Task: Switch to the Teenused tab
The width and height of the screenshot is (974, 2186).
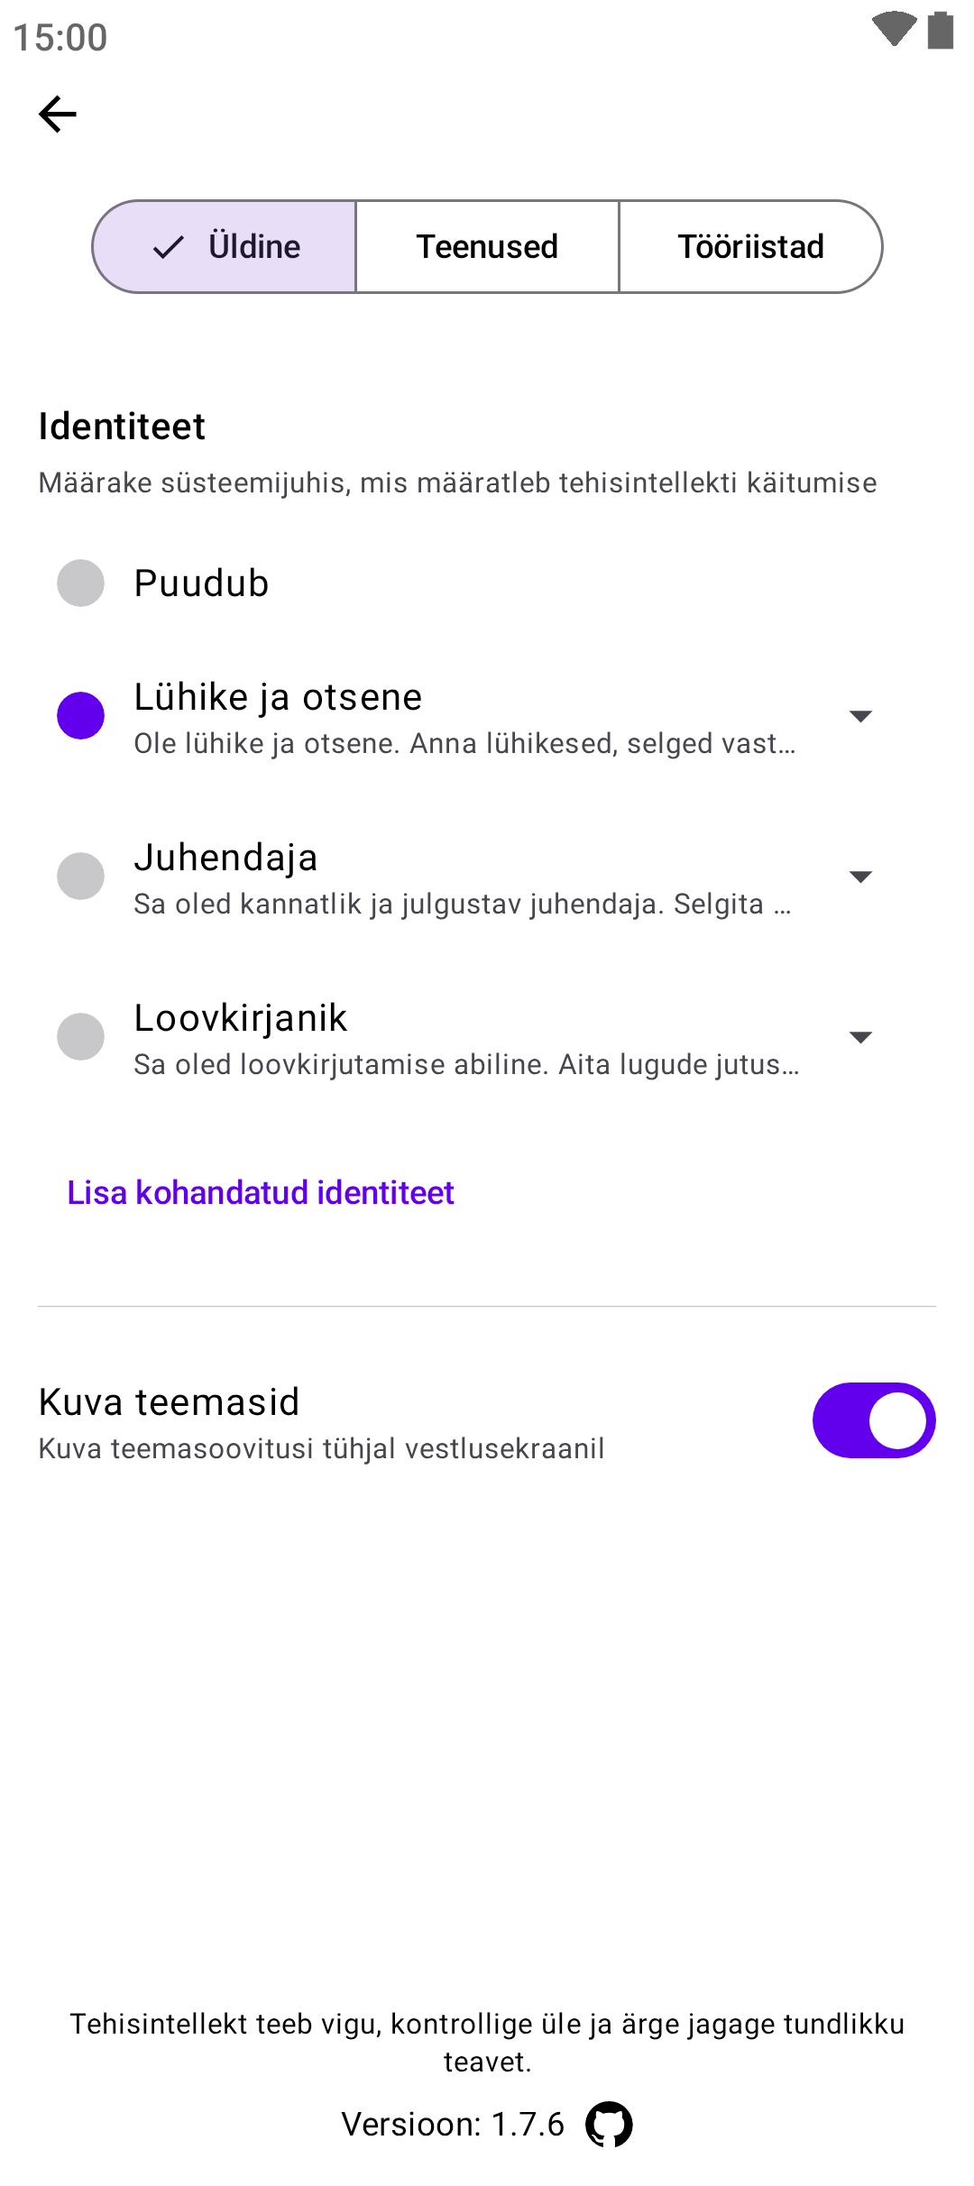Action: click(x=487, y=247)
